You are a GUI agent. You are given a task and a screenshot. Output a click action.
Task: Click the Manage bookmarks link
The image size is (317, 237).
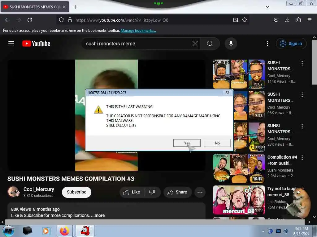138,31
